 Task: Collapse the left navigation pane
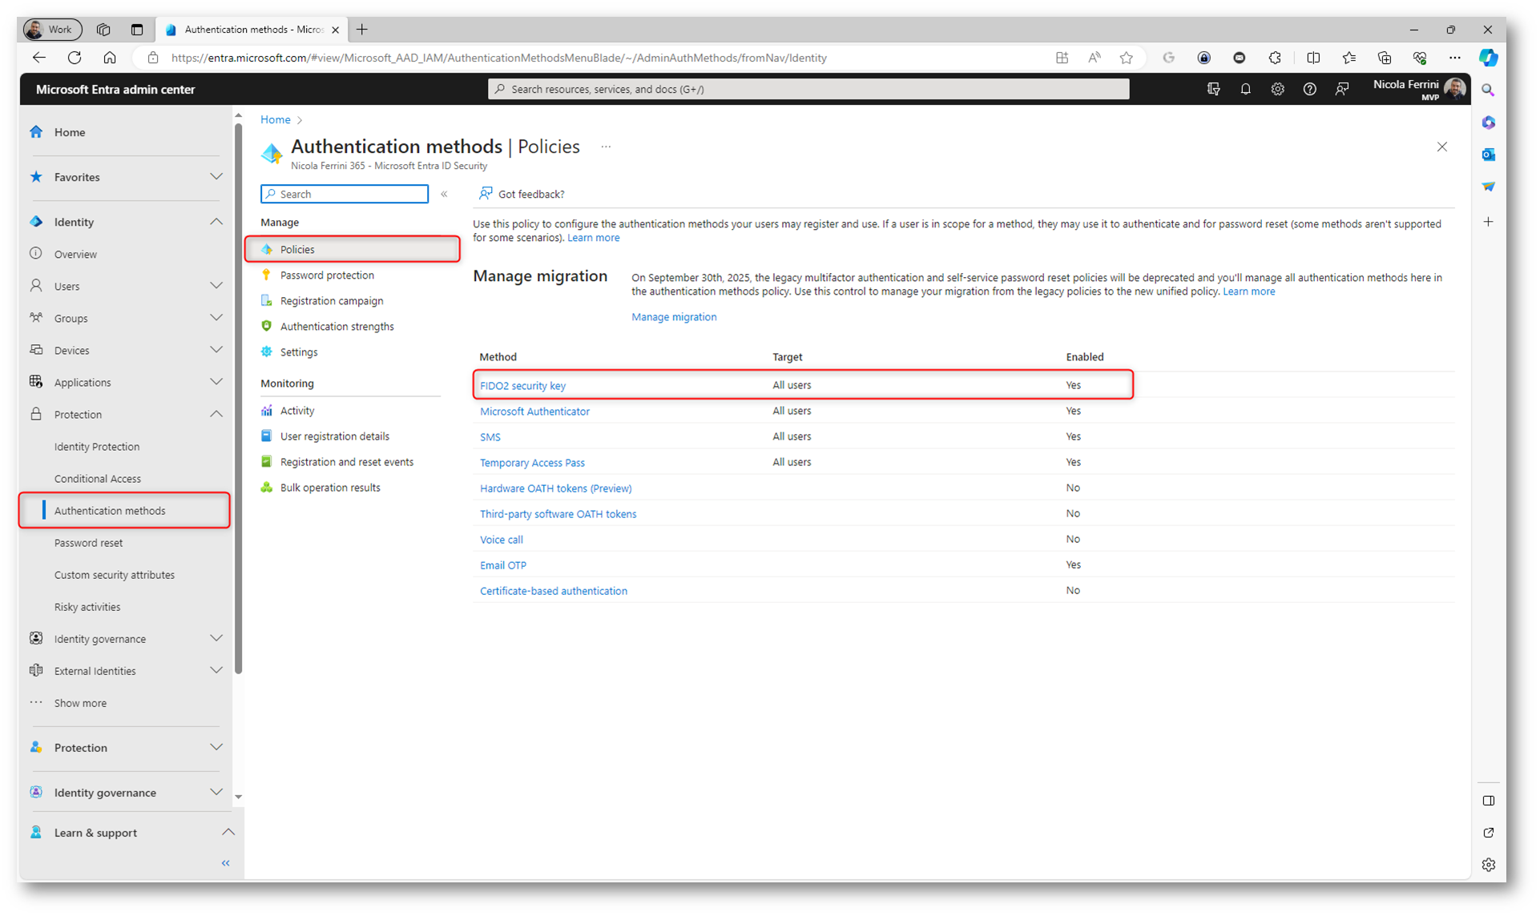click(x=226, y=863)
